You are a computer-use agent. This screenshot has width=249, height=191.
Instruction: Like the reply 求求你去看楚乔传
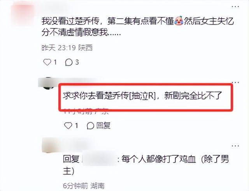[x=68, y=126]
